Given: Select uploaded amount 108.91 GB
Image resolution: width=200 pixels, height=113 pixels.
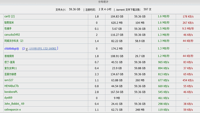Looking at the screenshot, I should pos(117,56).
